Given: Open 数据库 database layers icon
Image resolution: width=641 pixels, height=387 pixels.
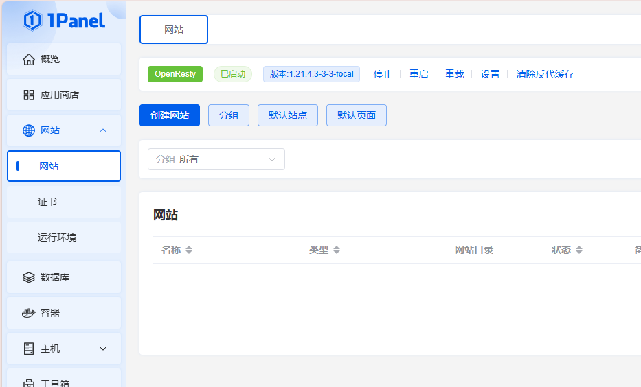Looking at the screenshot, I should [28, 277].
